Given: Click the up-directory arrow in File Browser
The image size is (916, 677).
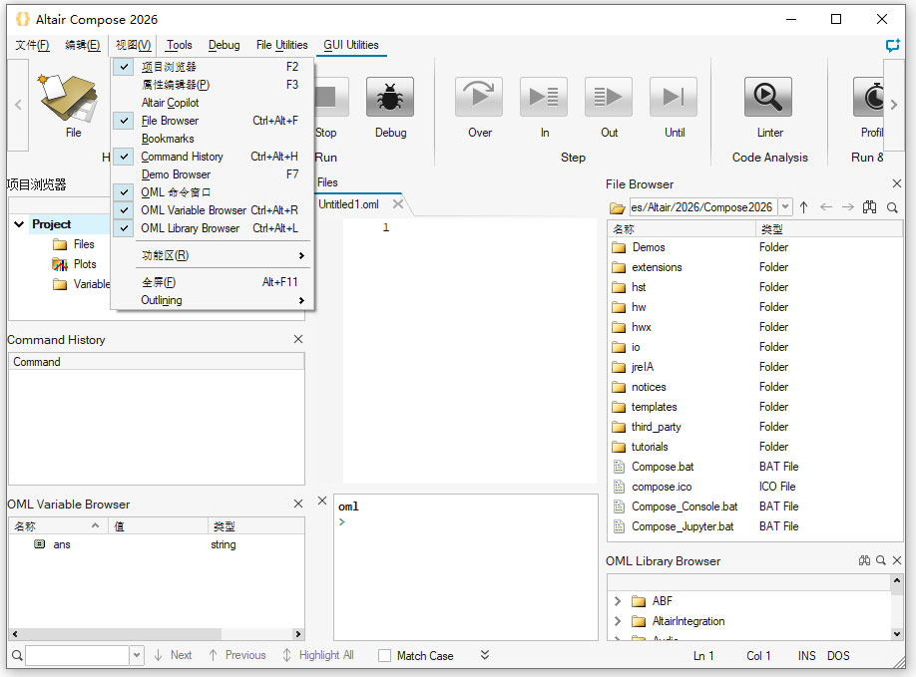Looking at the screenshot, I should click(x=803, y=207).
